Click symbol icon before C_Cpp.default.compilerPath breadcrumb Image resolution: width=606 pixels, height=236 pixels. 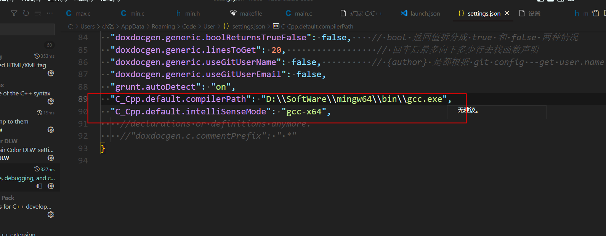(x=276, y=26)
